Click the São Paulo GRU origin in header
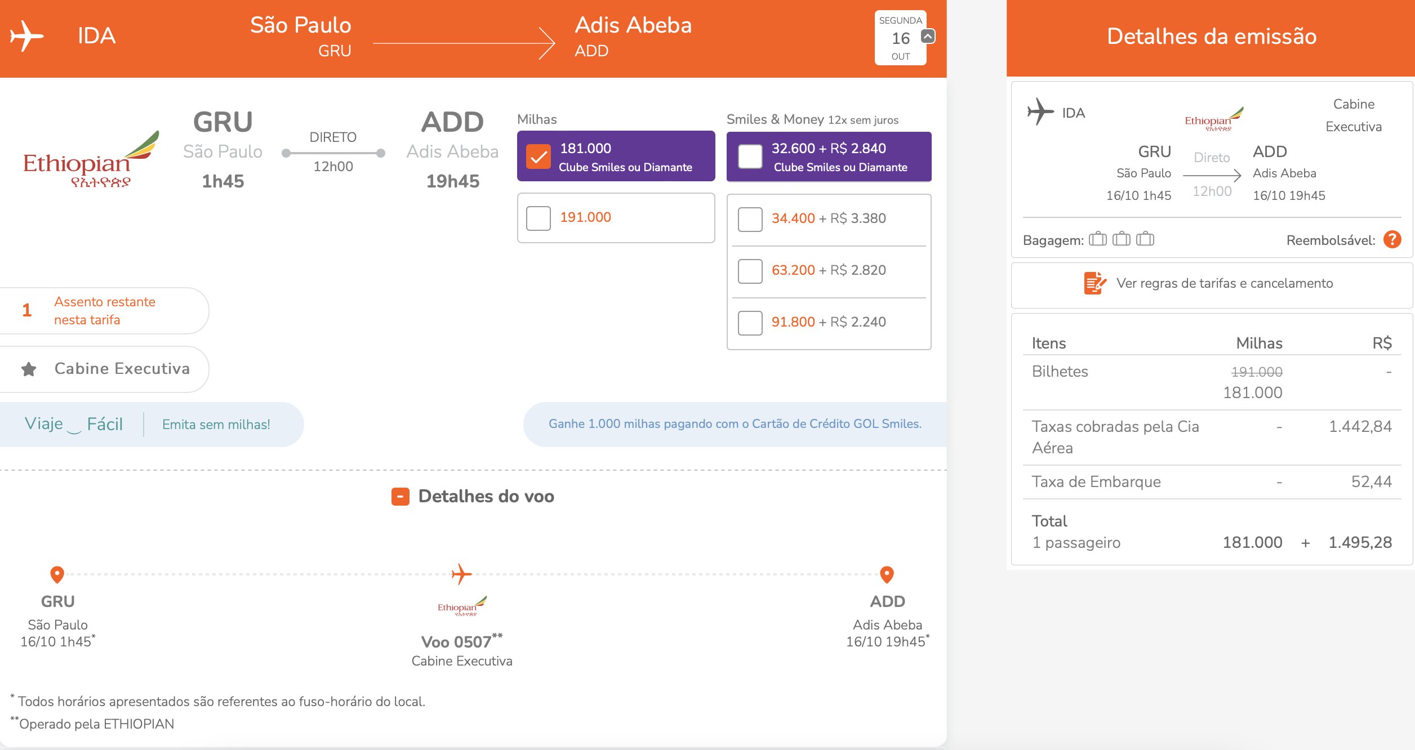This screenshot has height=750, width=1415. tap(301, 37)
